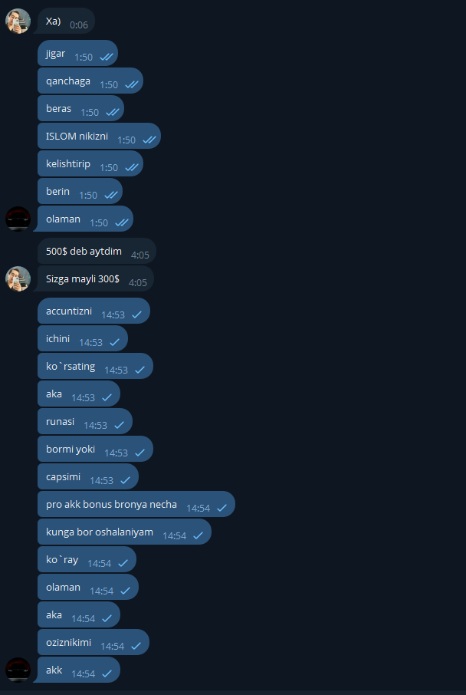466x695 pixels.
Task: Click the 'Xa)' incoming message bubble
Action: click(64, 21)
